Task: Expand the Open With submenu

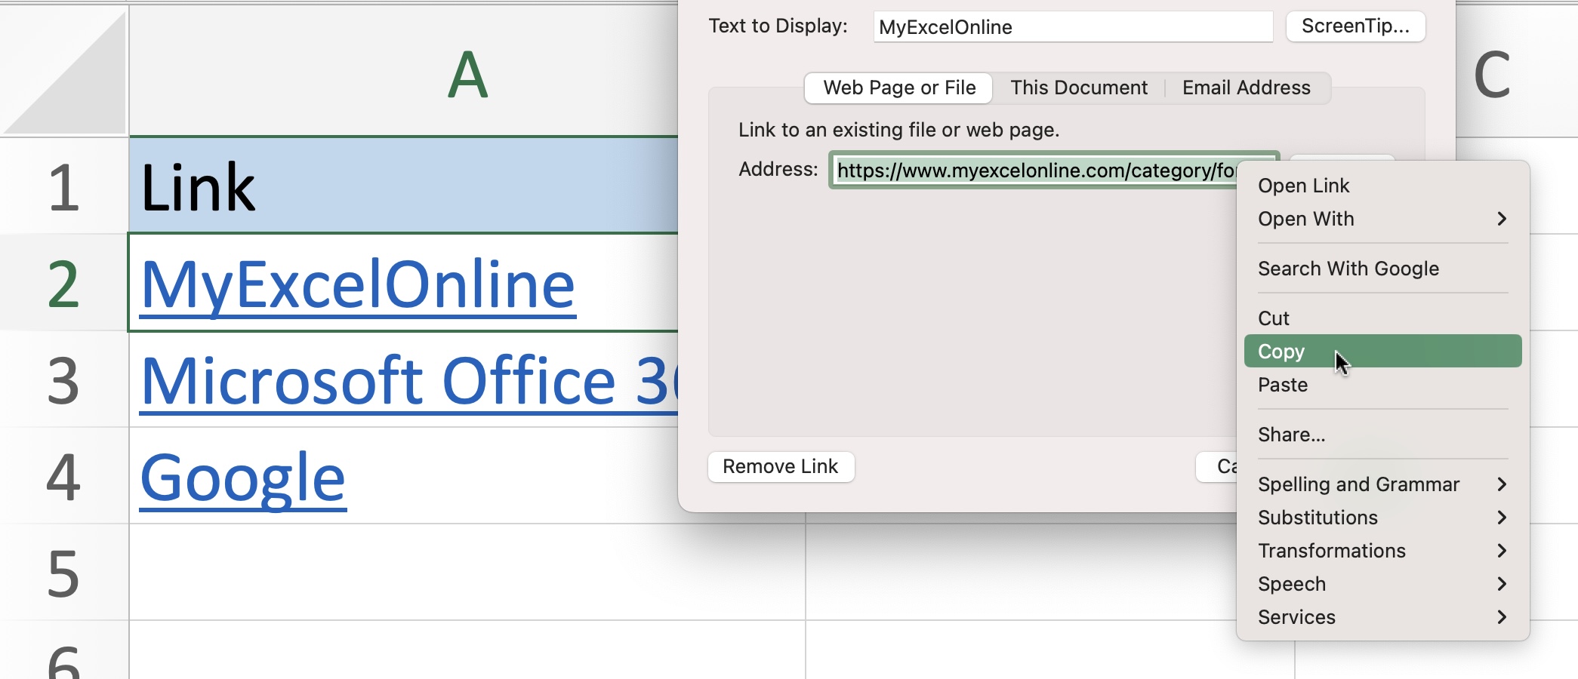Action: pyautogui.click(x=1305, y=220)
